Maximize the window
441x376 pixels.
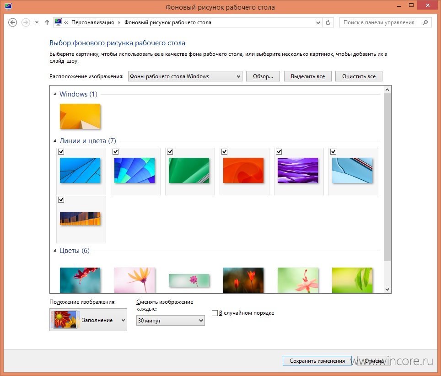click(411, 5)
